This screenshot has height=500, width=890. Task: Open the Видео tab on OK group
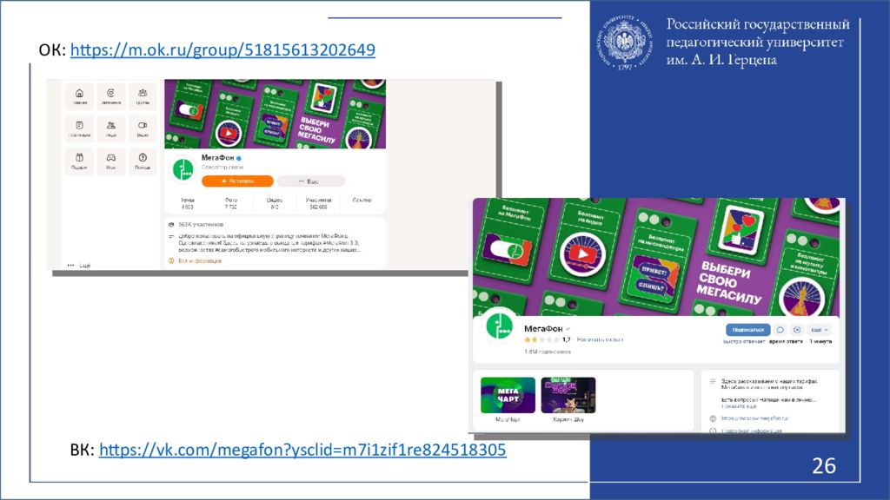click(274, 203)
